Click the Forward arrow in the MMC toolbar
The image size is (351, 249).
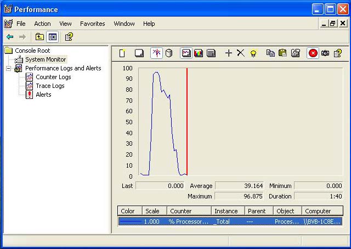coord(22,37)
